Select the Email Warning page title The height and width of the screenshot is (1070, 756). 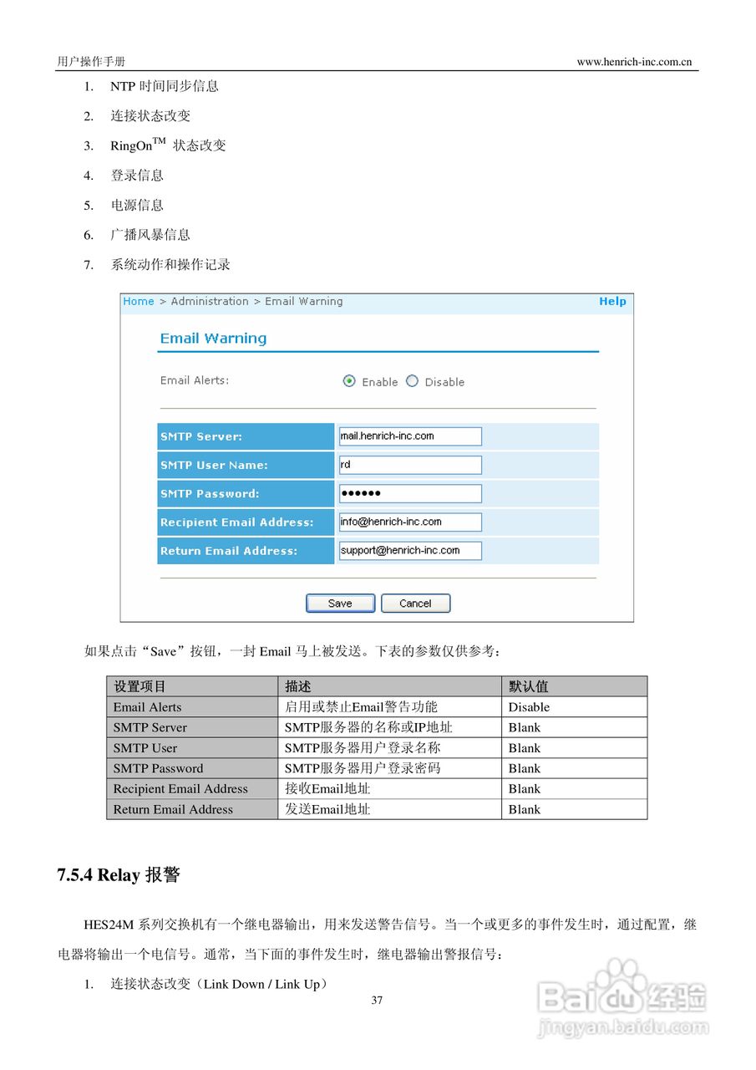[x=213, y=338]
